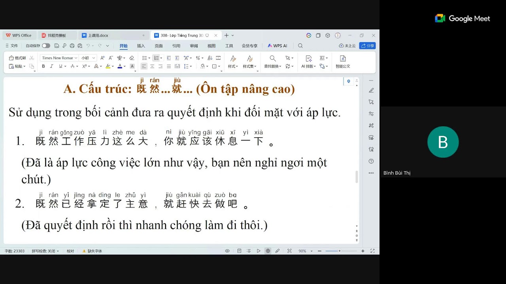Expand the customize quick access toolbar arrow
The width and height of the screenshot is (506, 284).
click(x=108, y=46)
